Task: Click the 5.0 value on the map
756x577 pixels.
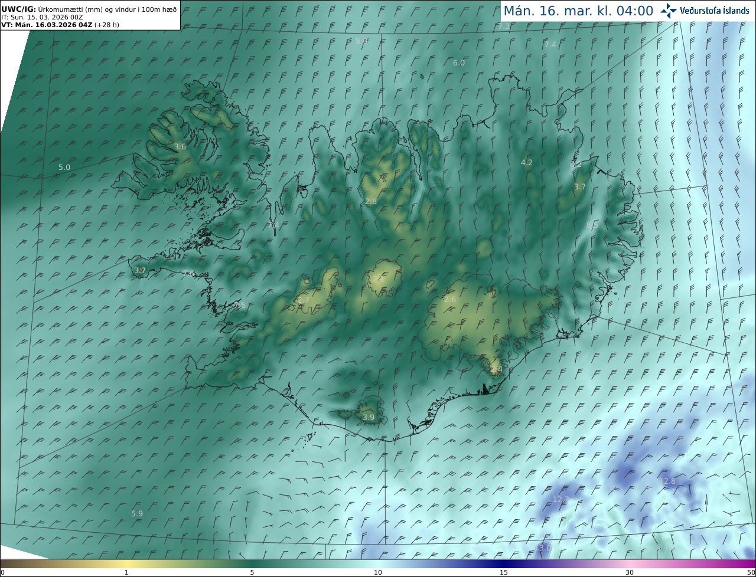Action: click(64, 168)
